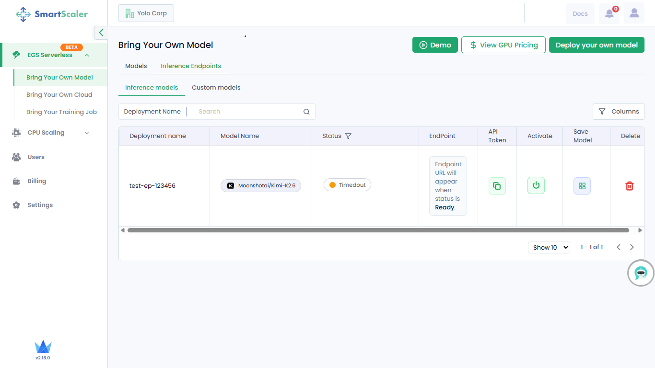Filter by Status column funnel icon
655x368 pixels.
pos(349,136)
